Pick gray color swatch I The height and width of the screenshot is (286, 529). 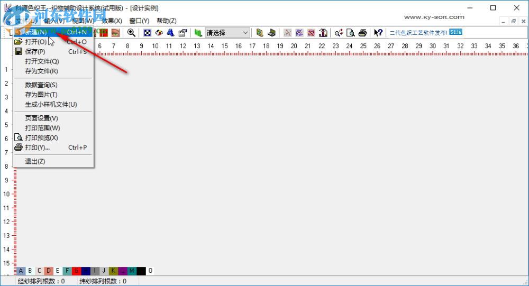tap(95, 271)
